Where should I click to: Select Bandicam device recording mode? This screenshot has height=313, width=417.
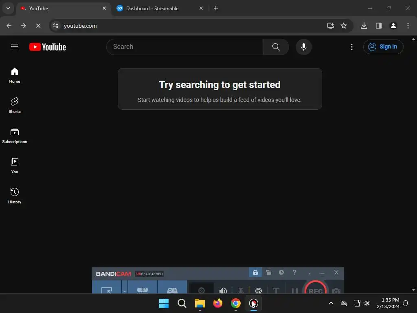pyautogui.click(x=143, y=288)
